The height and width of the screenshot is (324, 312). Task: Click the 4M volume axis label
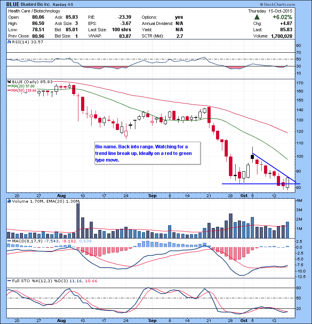(x=299, y=200)
